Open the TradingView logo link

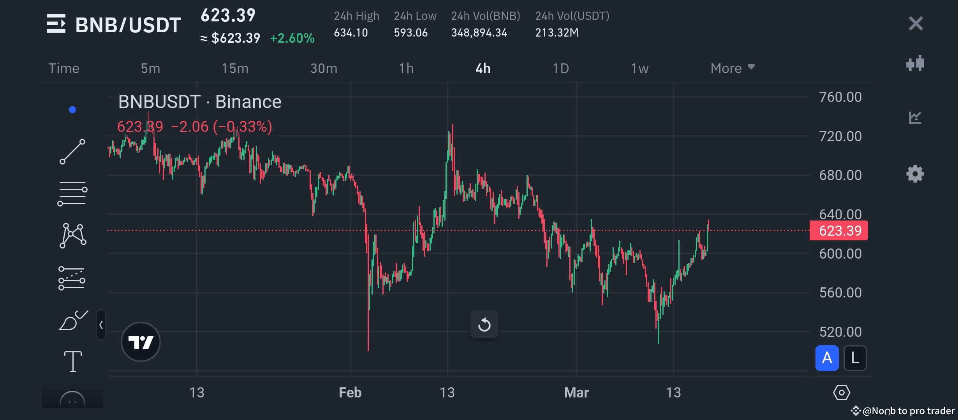point(141,341)
